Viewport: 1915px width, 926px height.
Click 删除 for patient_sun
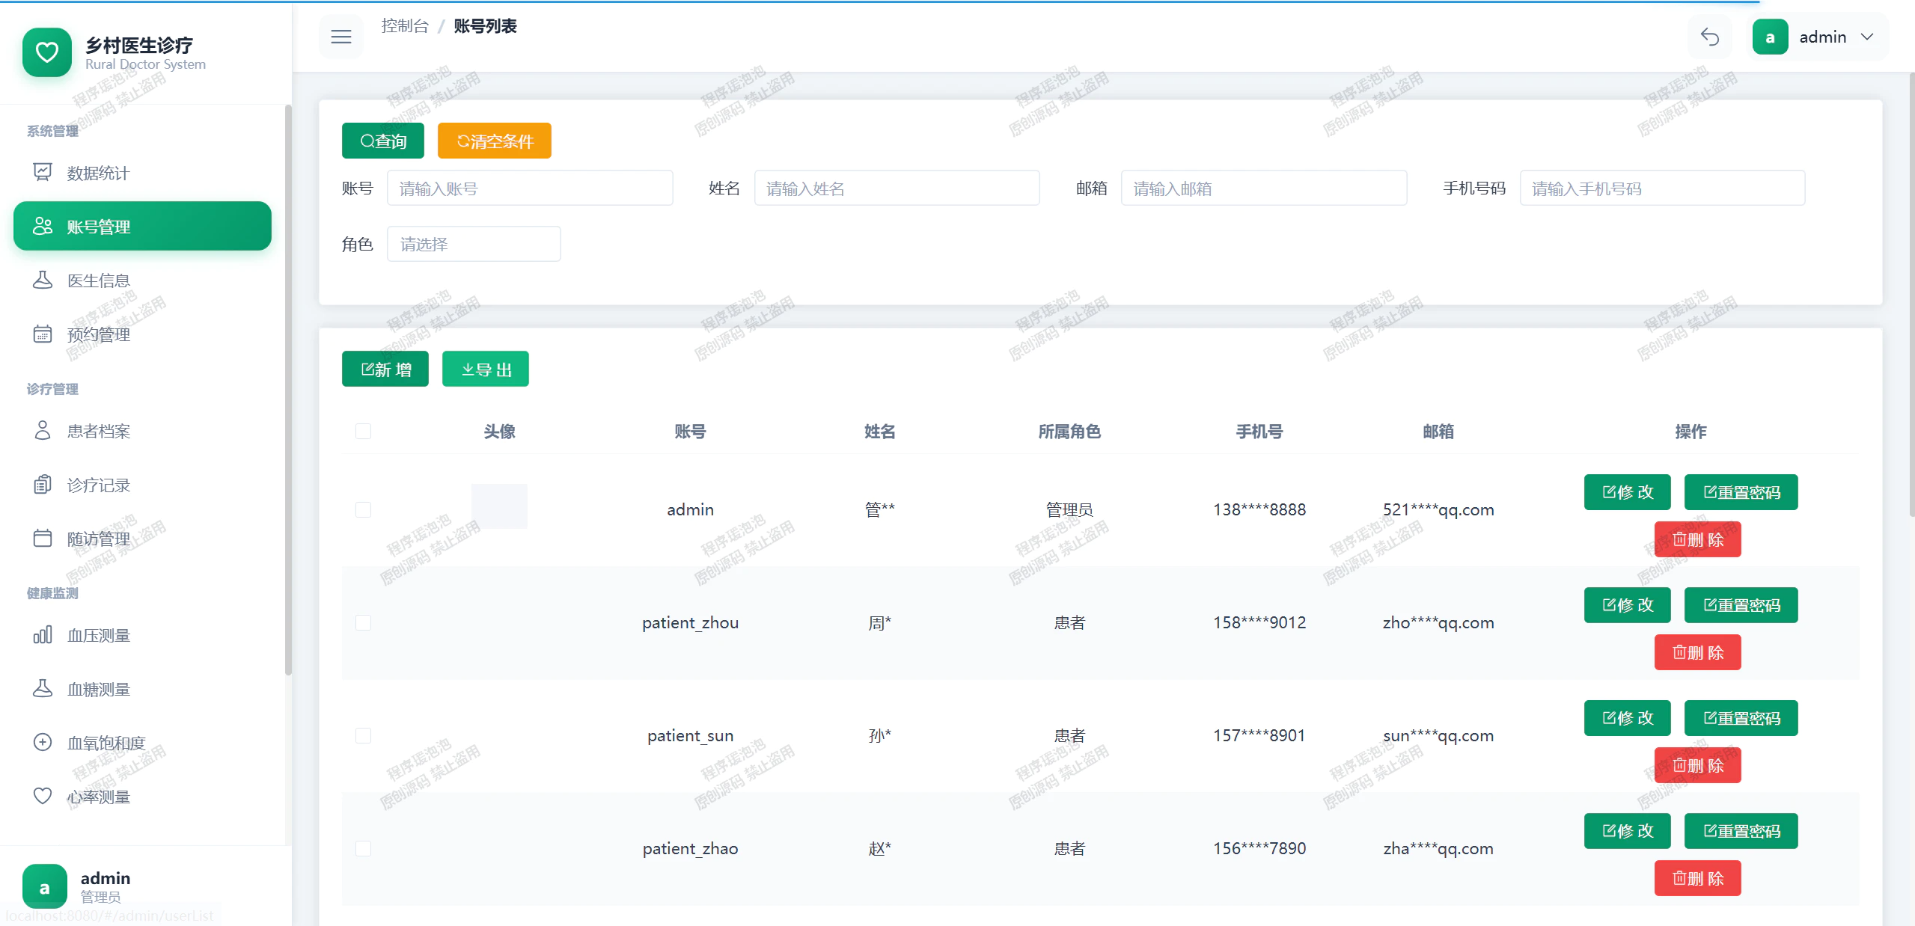(1698, 765)
